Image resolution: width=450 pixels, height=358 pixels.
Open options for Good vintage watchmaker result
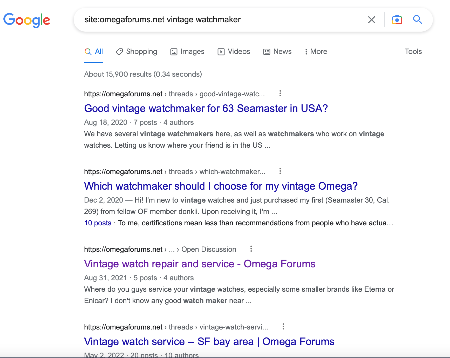(x=280, y=94)
